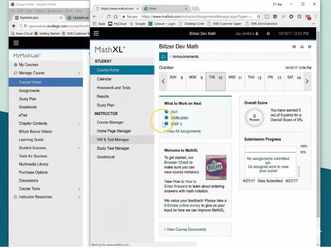Expand Chapter Contents in MyMathLab sidebar
This screenshot has width=331, height=248.
(79, 123)
